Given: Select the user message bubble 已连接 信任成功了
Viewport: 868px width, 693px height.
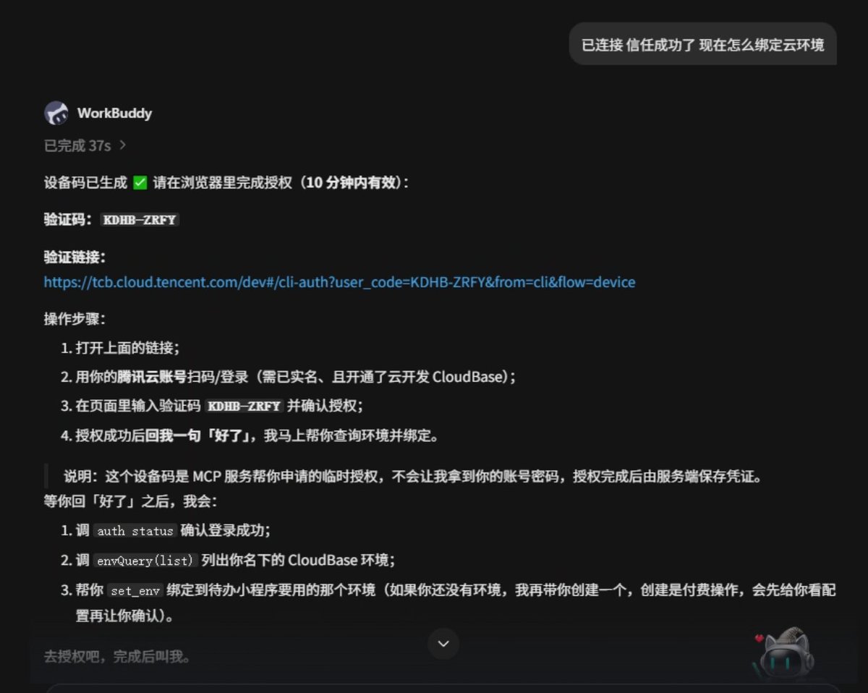Looking at the screenshot, I should (703, 44).
